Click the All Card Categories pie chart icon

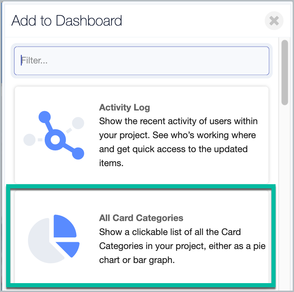coord(54,239)
